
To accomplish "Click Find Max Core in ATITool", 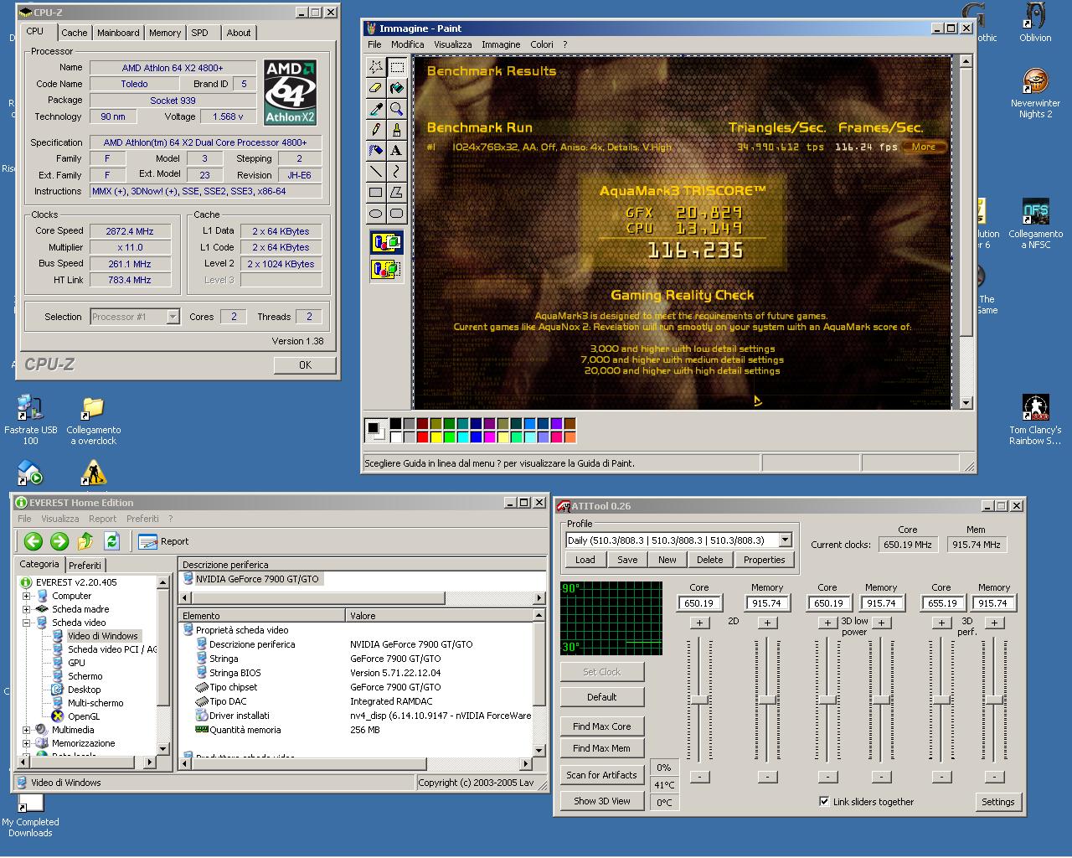I will tap(602, 726).
